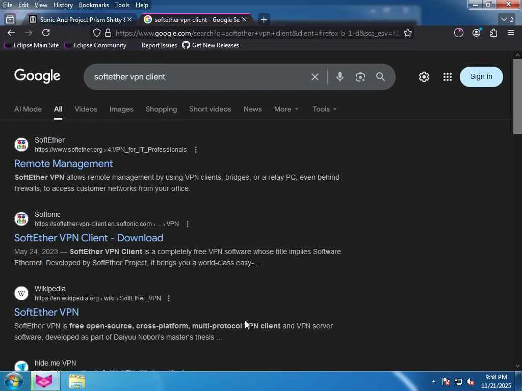
Task: Open Report Issues bookmark
Action: (159, 45)
